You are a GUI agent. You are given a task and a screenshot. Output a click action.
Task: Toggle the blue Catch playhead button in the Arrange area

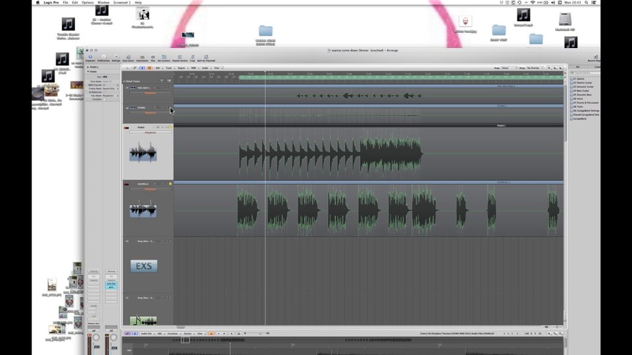tap(142, 68)
